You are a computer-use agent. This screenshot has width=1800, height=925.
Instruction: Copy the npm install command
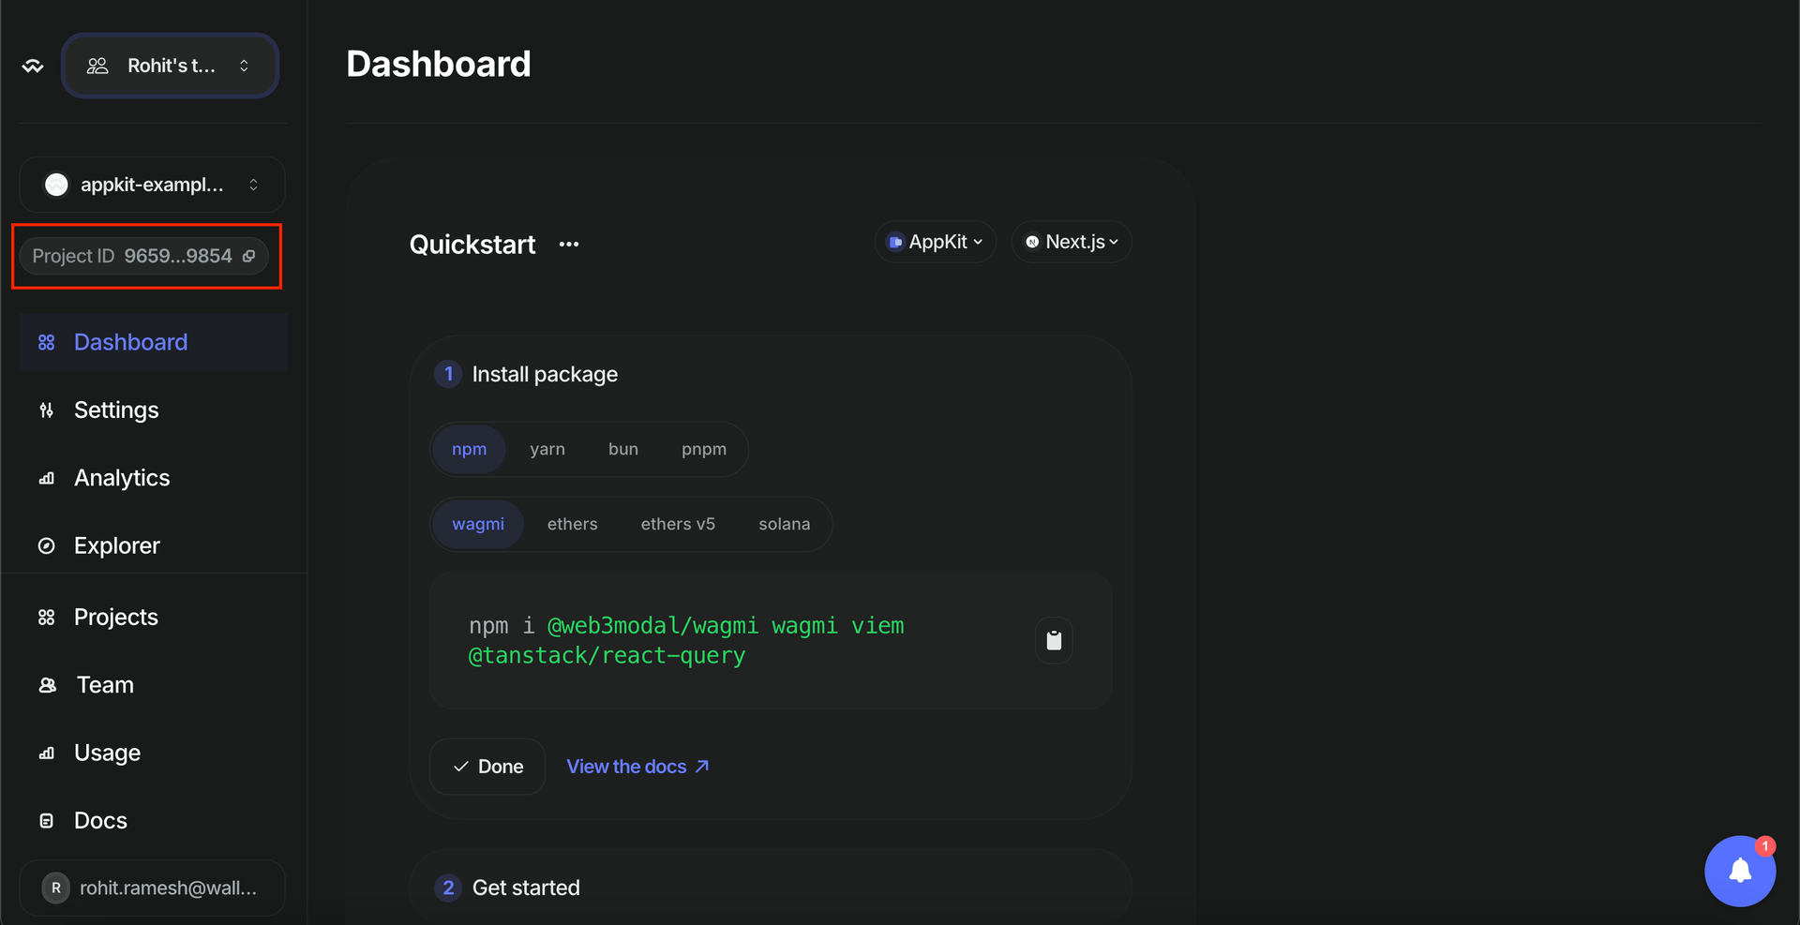point(1053,640)
